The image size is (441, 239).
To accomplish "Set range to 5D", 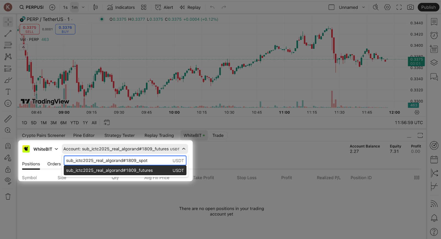I will [34, 123].
